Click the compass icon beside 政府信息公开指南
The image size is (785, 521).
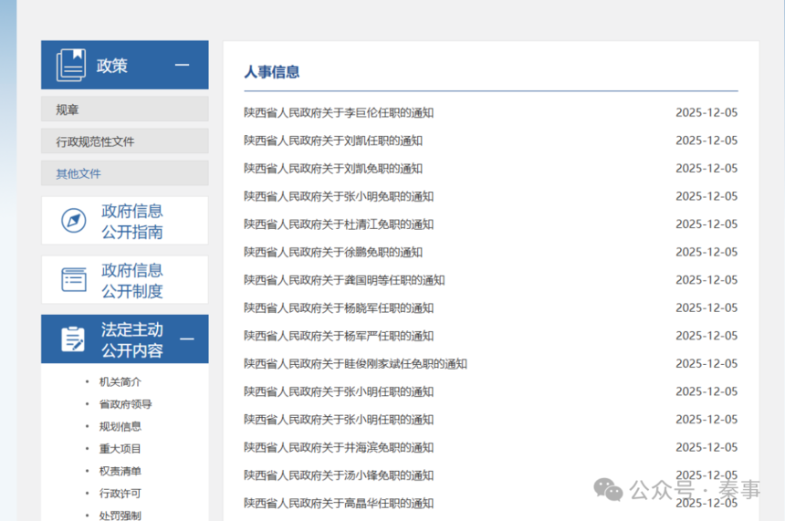coord(73,221)
